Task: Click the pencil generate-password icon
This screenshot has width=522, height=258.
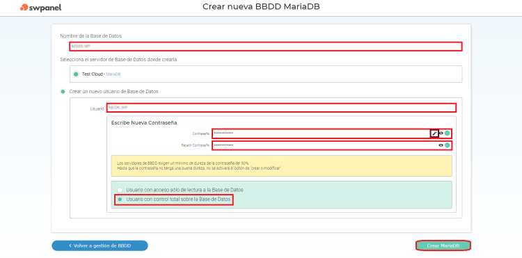Action: click(434, 134)
